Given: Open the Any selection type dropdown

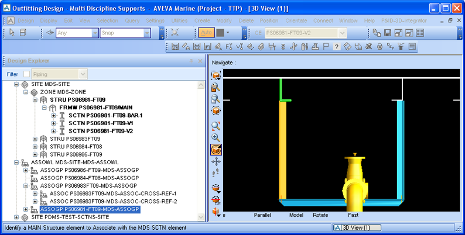Looking at the screenshot, I should pos(95,33).
